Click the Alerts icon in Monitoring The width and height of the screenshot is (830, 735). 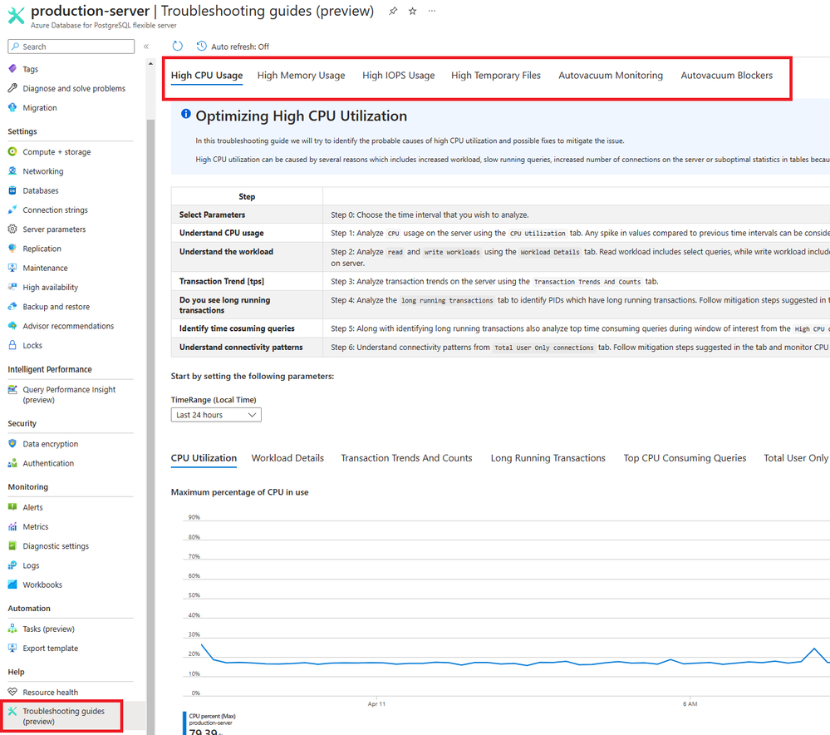click(x=12, y=507)
